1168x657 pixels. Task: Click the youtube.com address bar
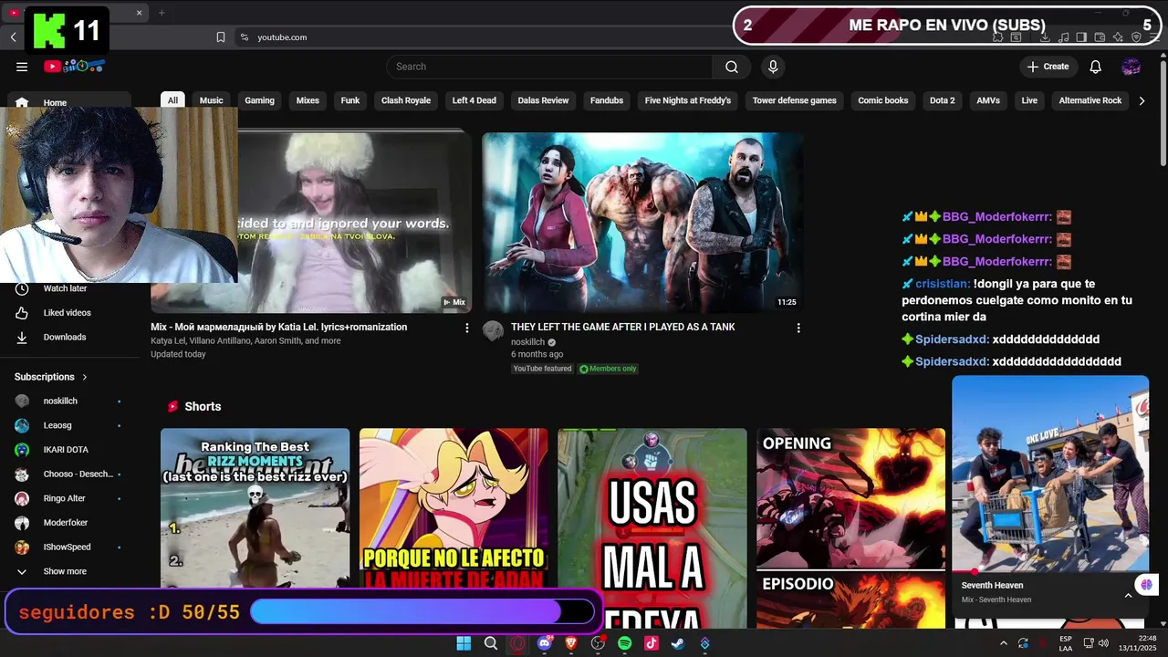click(x=283, y=37)
